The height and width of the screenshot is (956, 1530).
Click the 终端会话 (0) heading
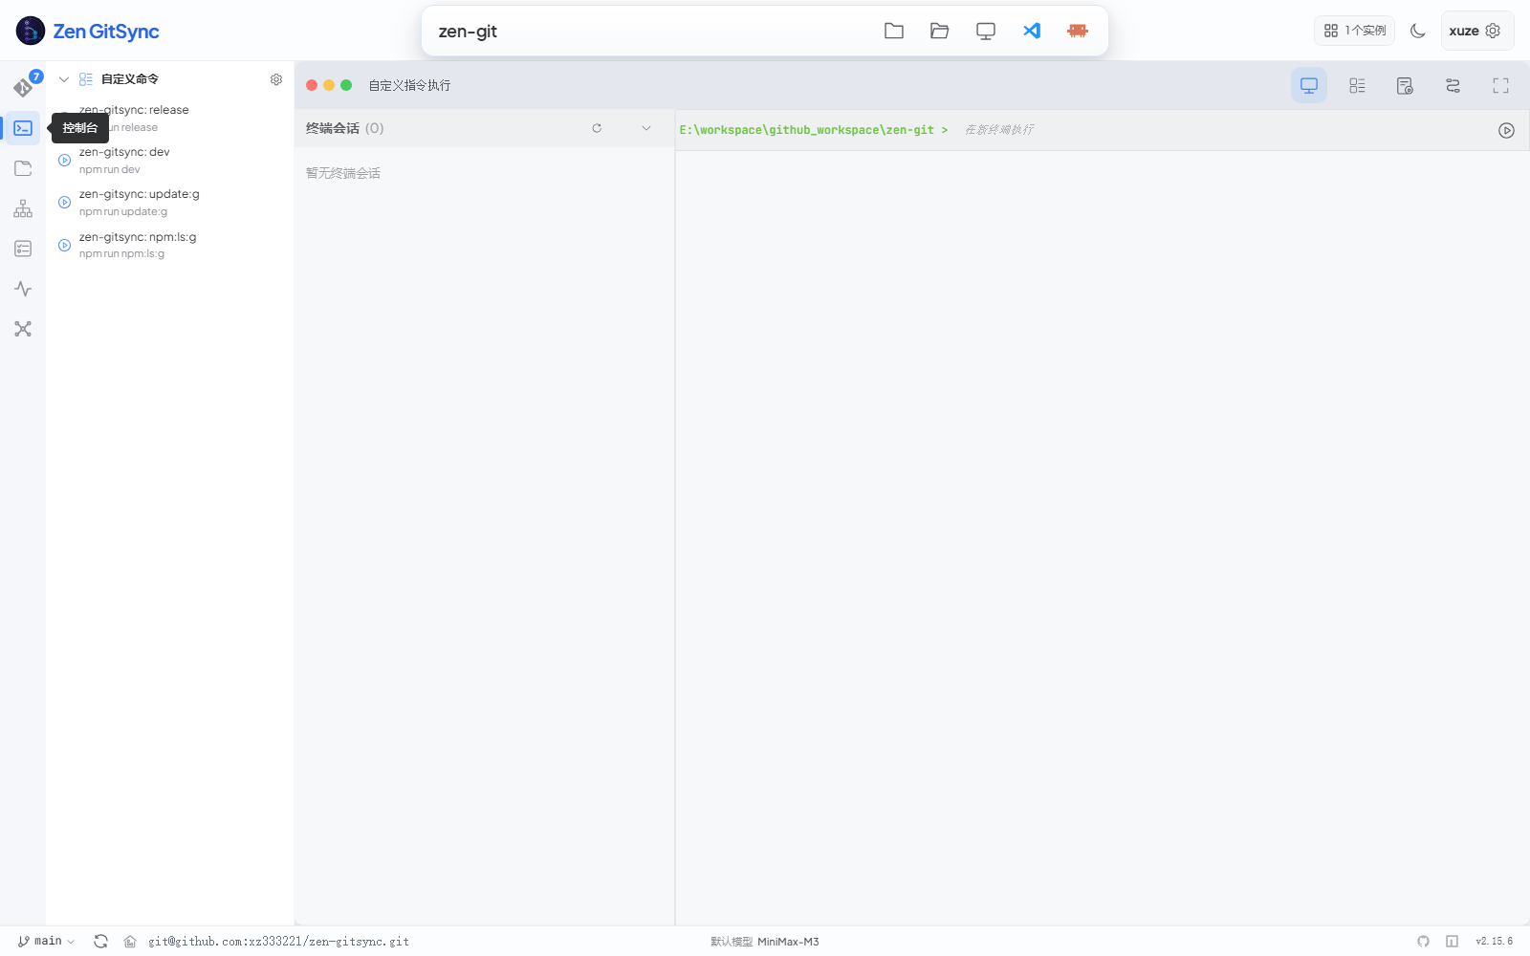(x=344, y=128)
